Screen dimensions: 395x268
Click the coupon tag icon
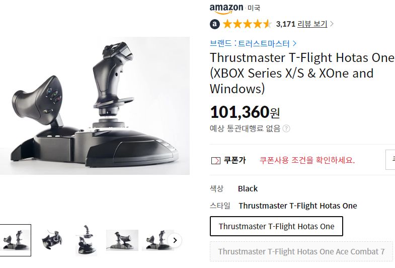tap(216, 160)
